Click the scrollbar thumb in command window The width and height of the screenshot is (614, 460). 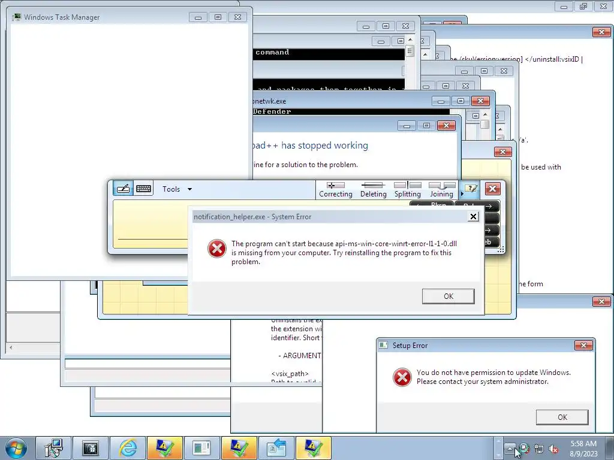coord(410,51)
